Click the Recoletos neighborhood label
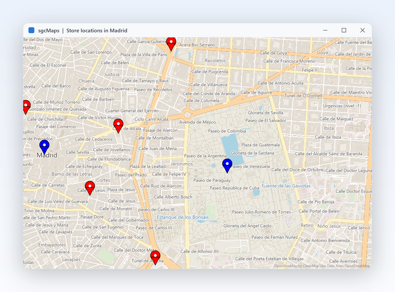 point(215,61)
